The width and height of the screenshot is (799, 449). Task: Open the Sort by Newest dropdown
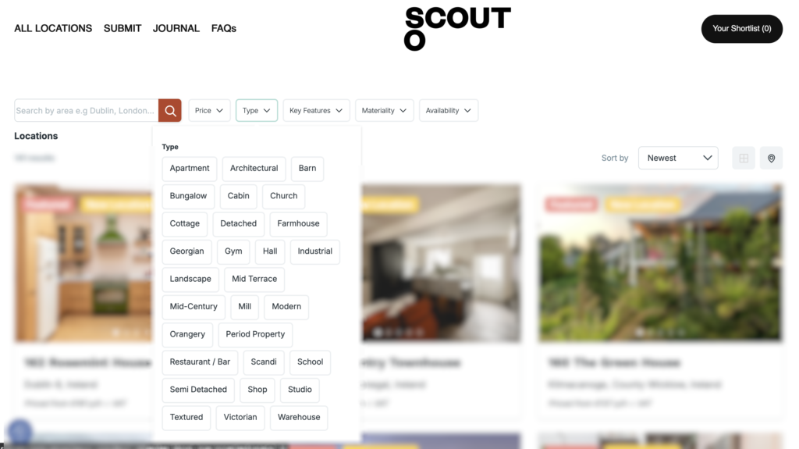coord(678,159)
